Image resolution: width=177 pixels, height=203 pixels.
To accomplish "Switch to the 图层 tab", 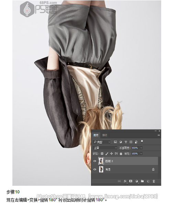I will (x=96, y=135).
